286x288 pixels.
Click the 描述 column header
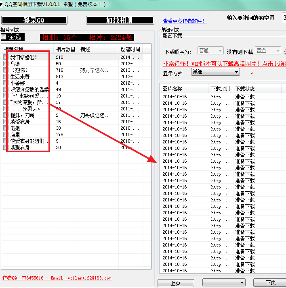(x=98, y=49)
